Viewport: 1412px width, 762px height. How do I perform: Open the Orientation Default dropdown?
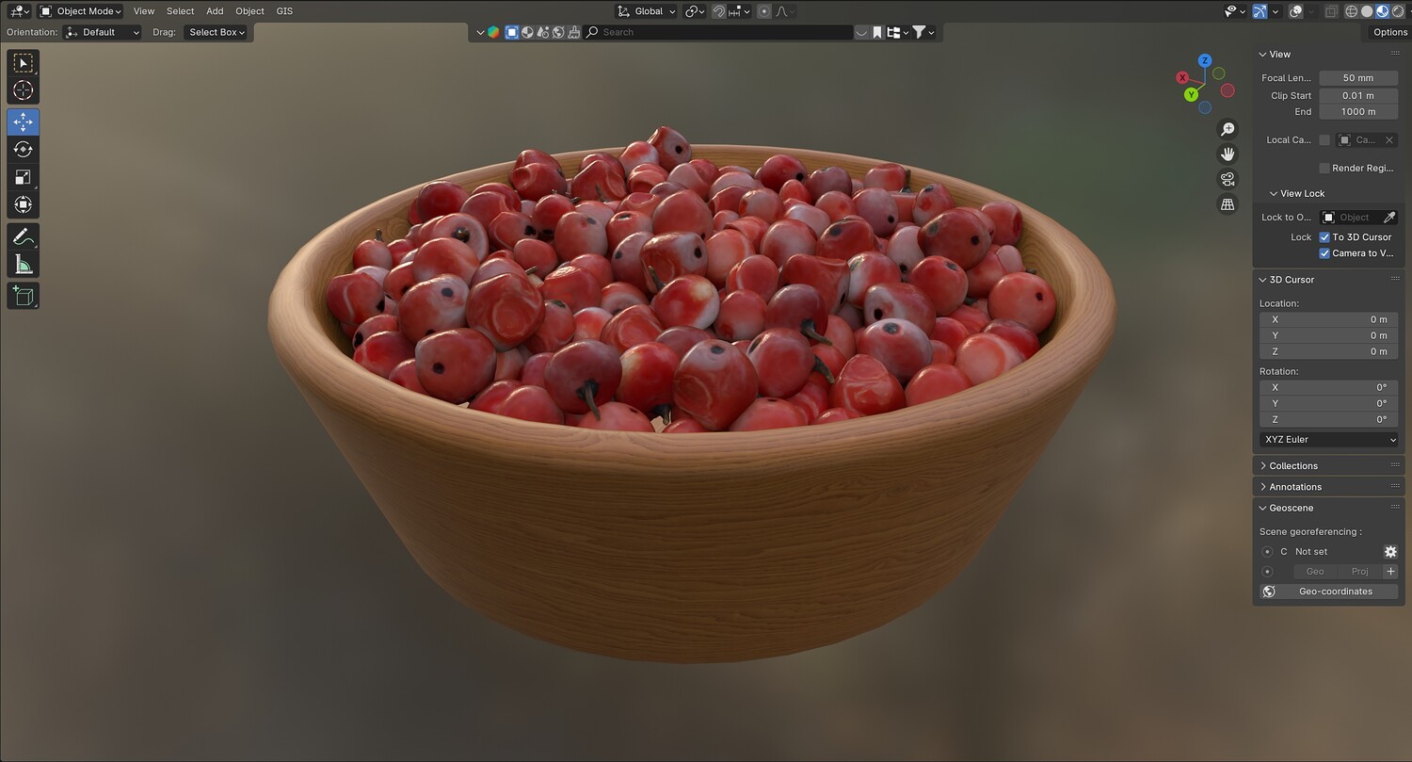pos(103,32)
